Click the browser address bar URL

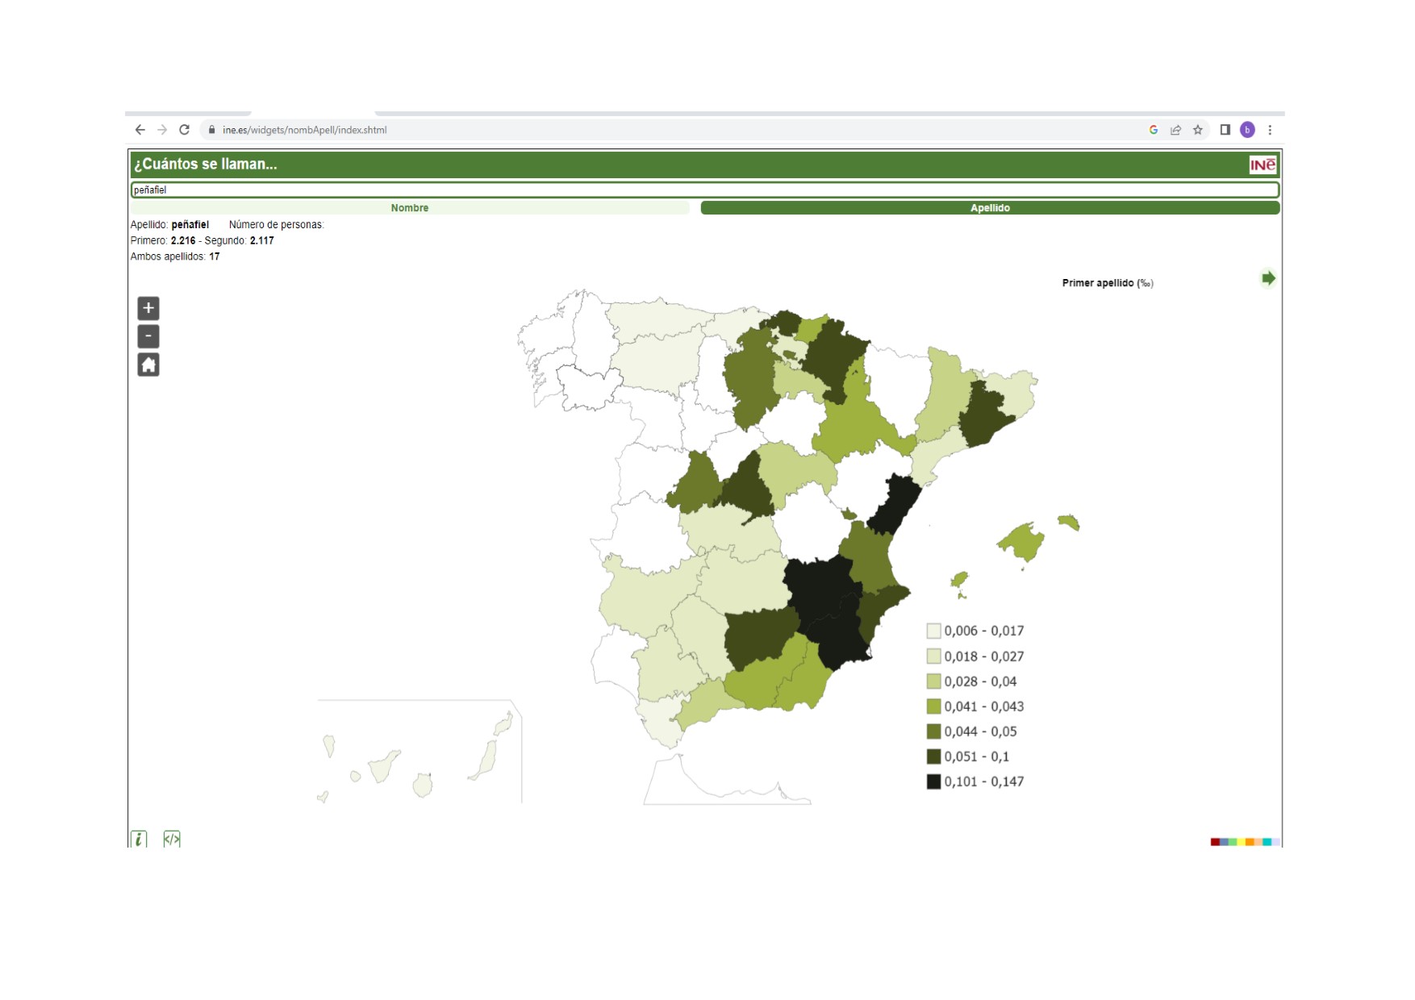click(x=305, y=130)
